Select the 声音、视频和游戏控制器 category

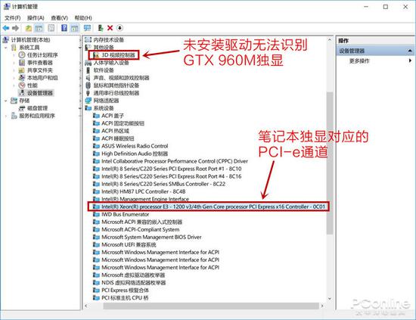point(121,78)
